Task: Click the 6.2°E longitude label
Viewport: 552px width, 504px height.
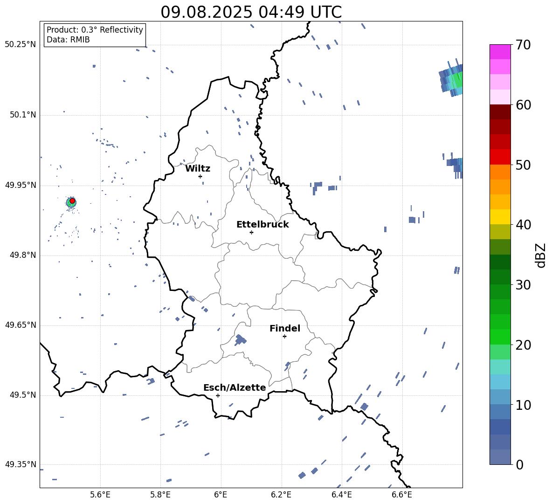Action: 281,495
